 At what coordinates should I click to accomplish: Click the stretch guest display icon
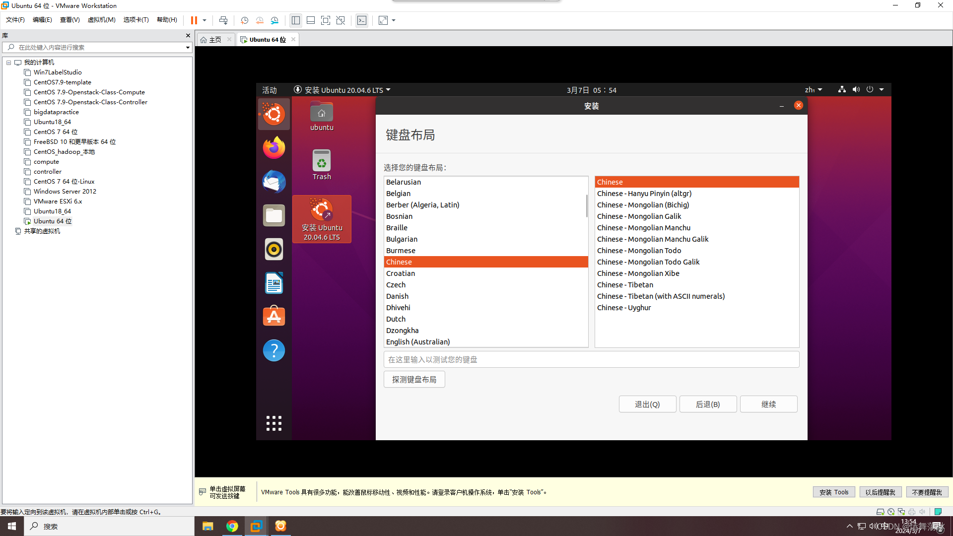click(x=383, y=20)
